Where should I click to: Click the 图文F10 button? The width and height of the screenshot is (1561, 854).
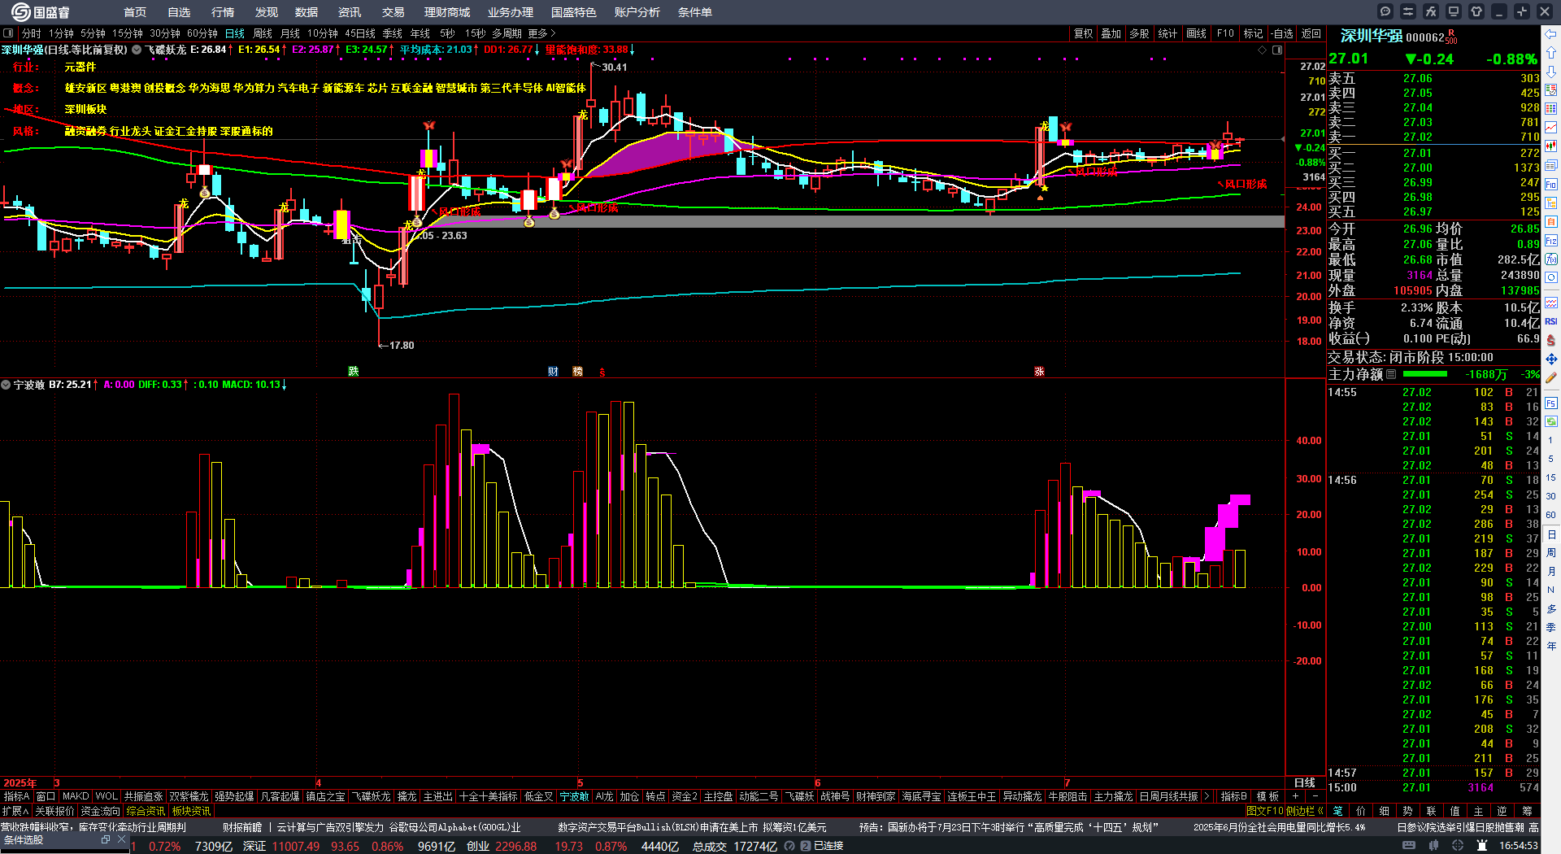point(1264,811)
